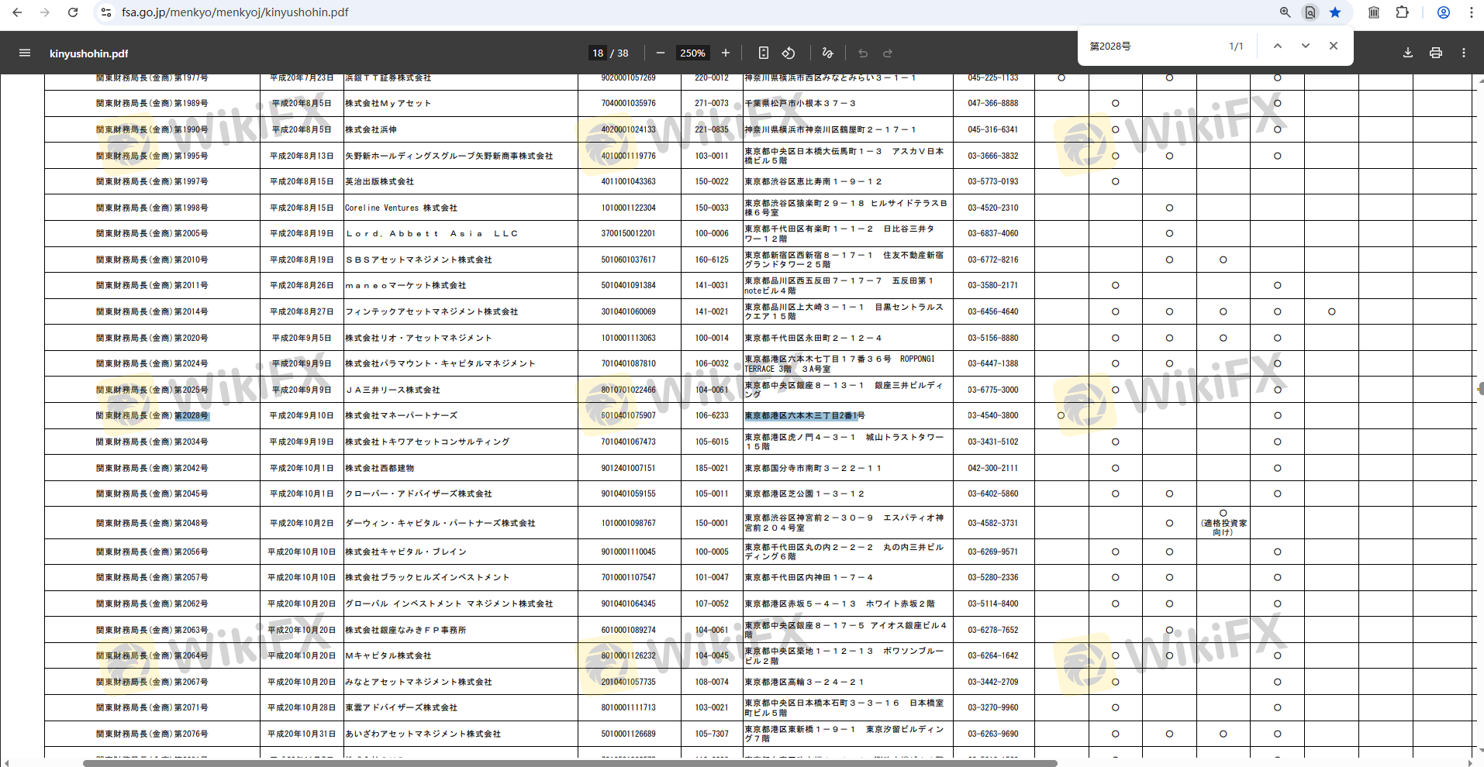The width and height of the screenshot is (1484, 767).
Task: Click the fit to page icon
Action: pyautogui.click(x=764, y=53)
